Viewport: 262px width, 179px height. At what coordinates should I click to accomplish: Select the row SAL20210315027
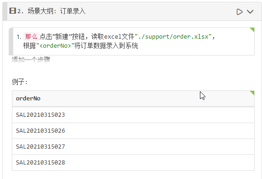click(x=133, y=147)
